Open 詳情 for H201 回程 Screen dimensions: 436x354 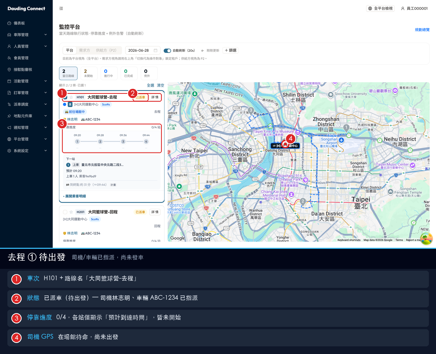tap(155, 212)
